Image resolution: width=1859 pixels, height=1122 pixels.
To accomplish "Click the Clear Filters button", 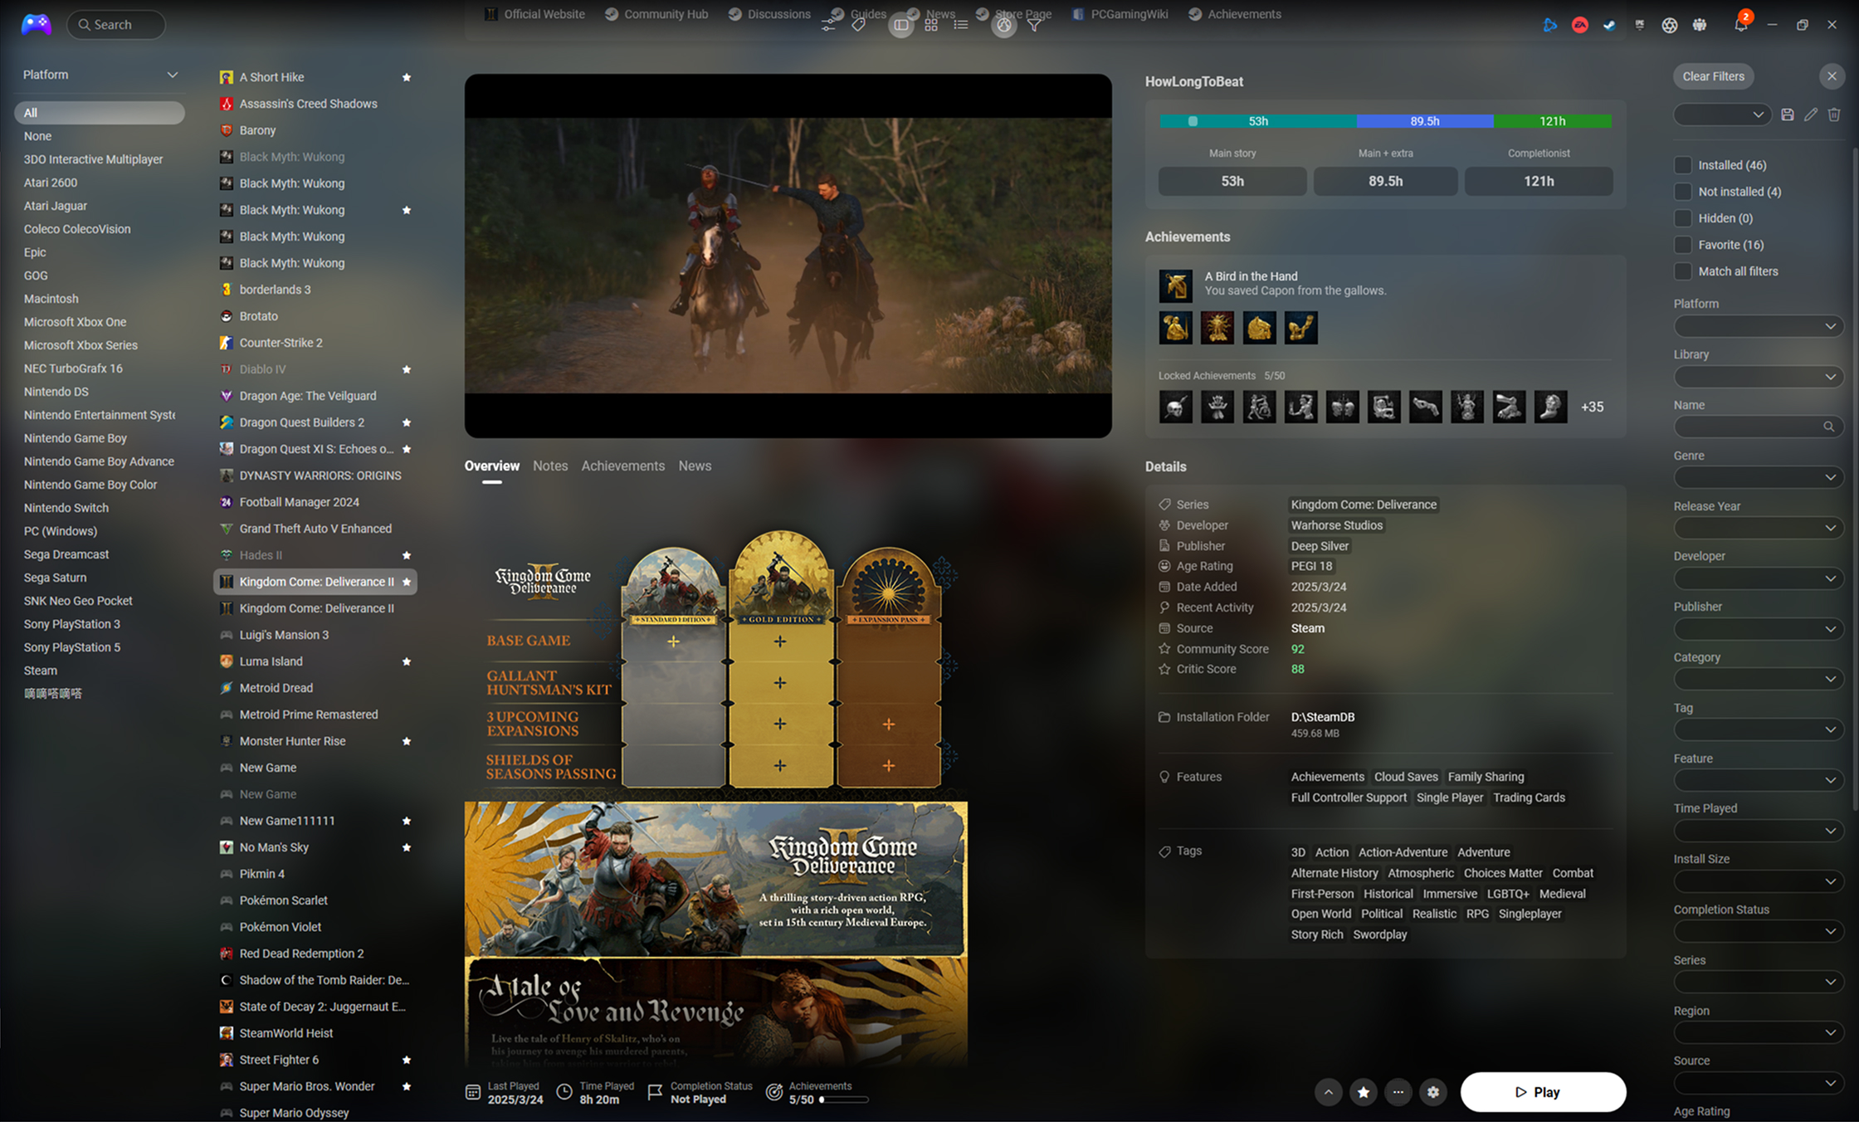I will pos(1713,76).
